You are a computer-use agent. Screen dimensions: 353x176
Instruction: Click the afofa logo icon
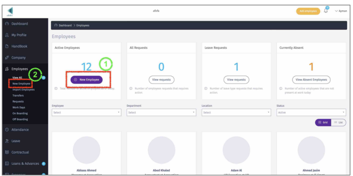pos(9,11)
